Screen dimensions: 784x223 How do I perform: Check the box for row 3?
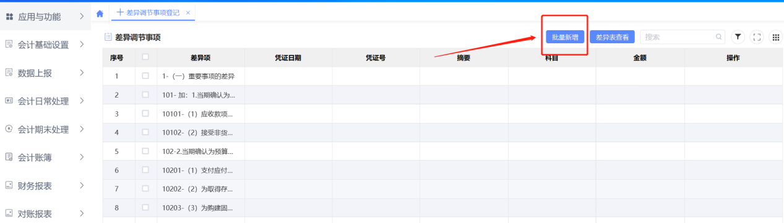point(145,114)
